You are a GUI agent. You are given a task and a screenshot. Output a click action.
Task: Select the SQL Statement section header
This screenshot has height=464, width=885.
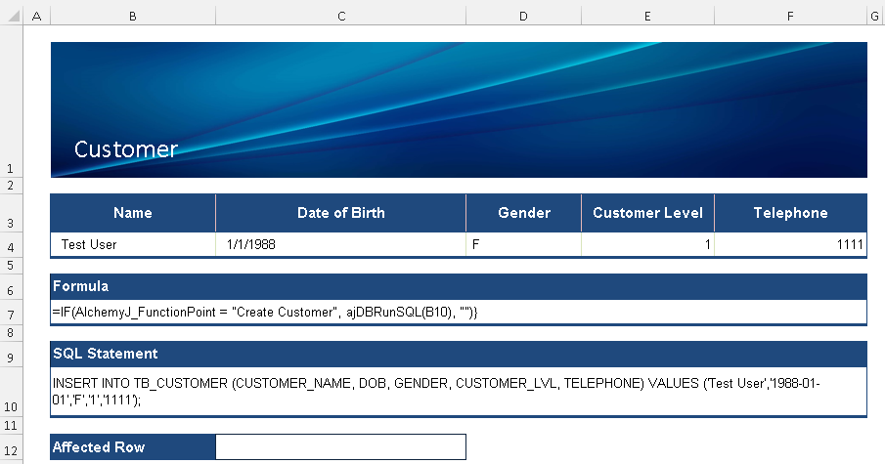click(458, 354)
